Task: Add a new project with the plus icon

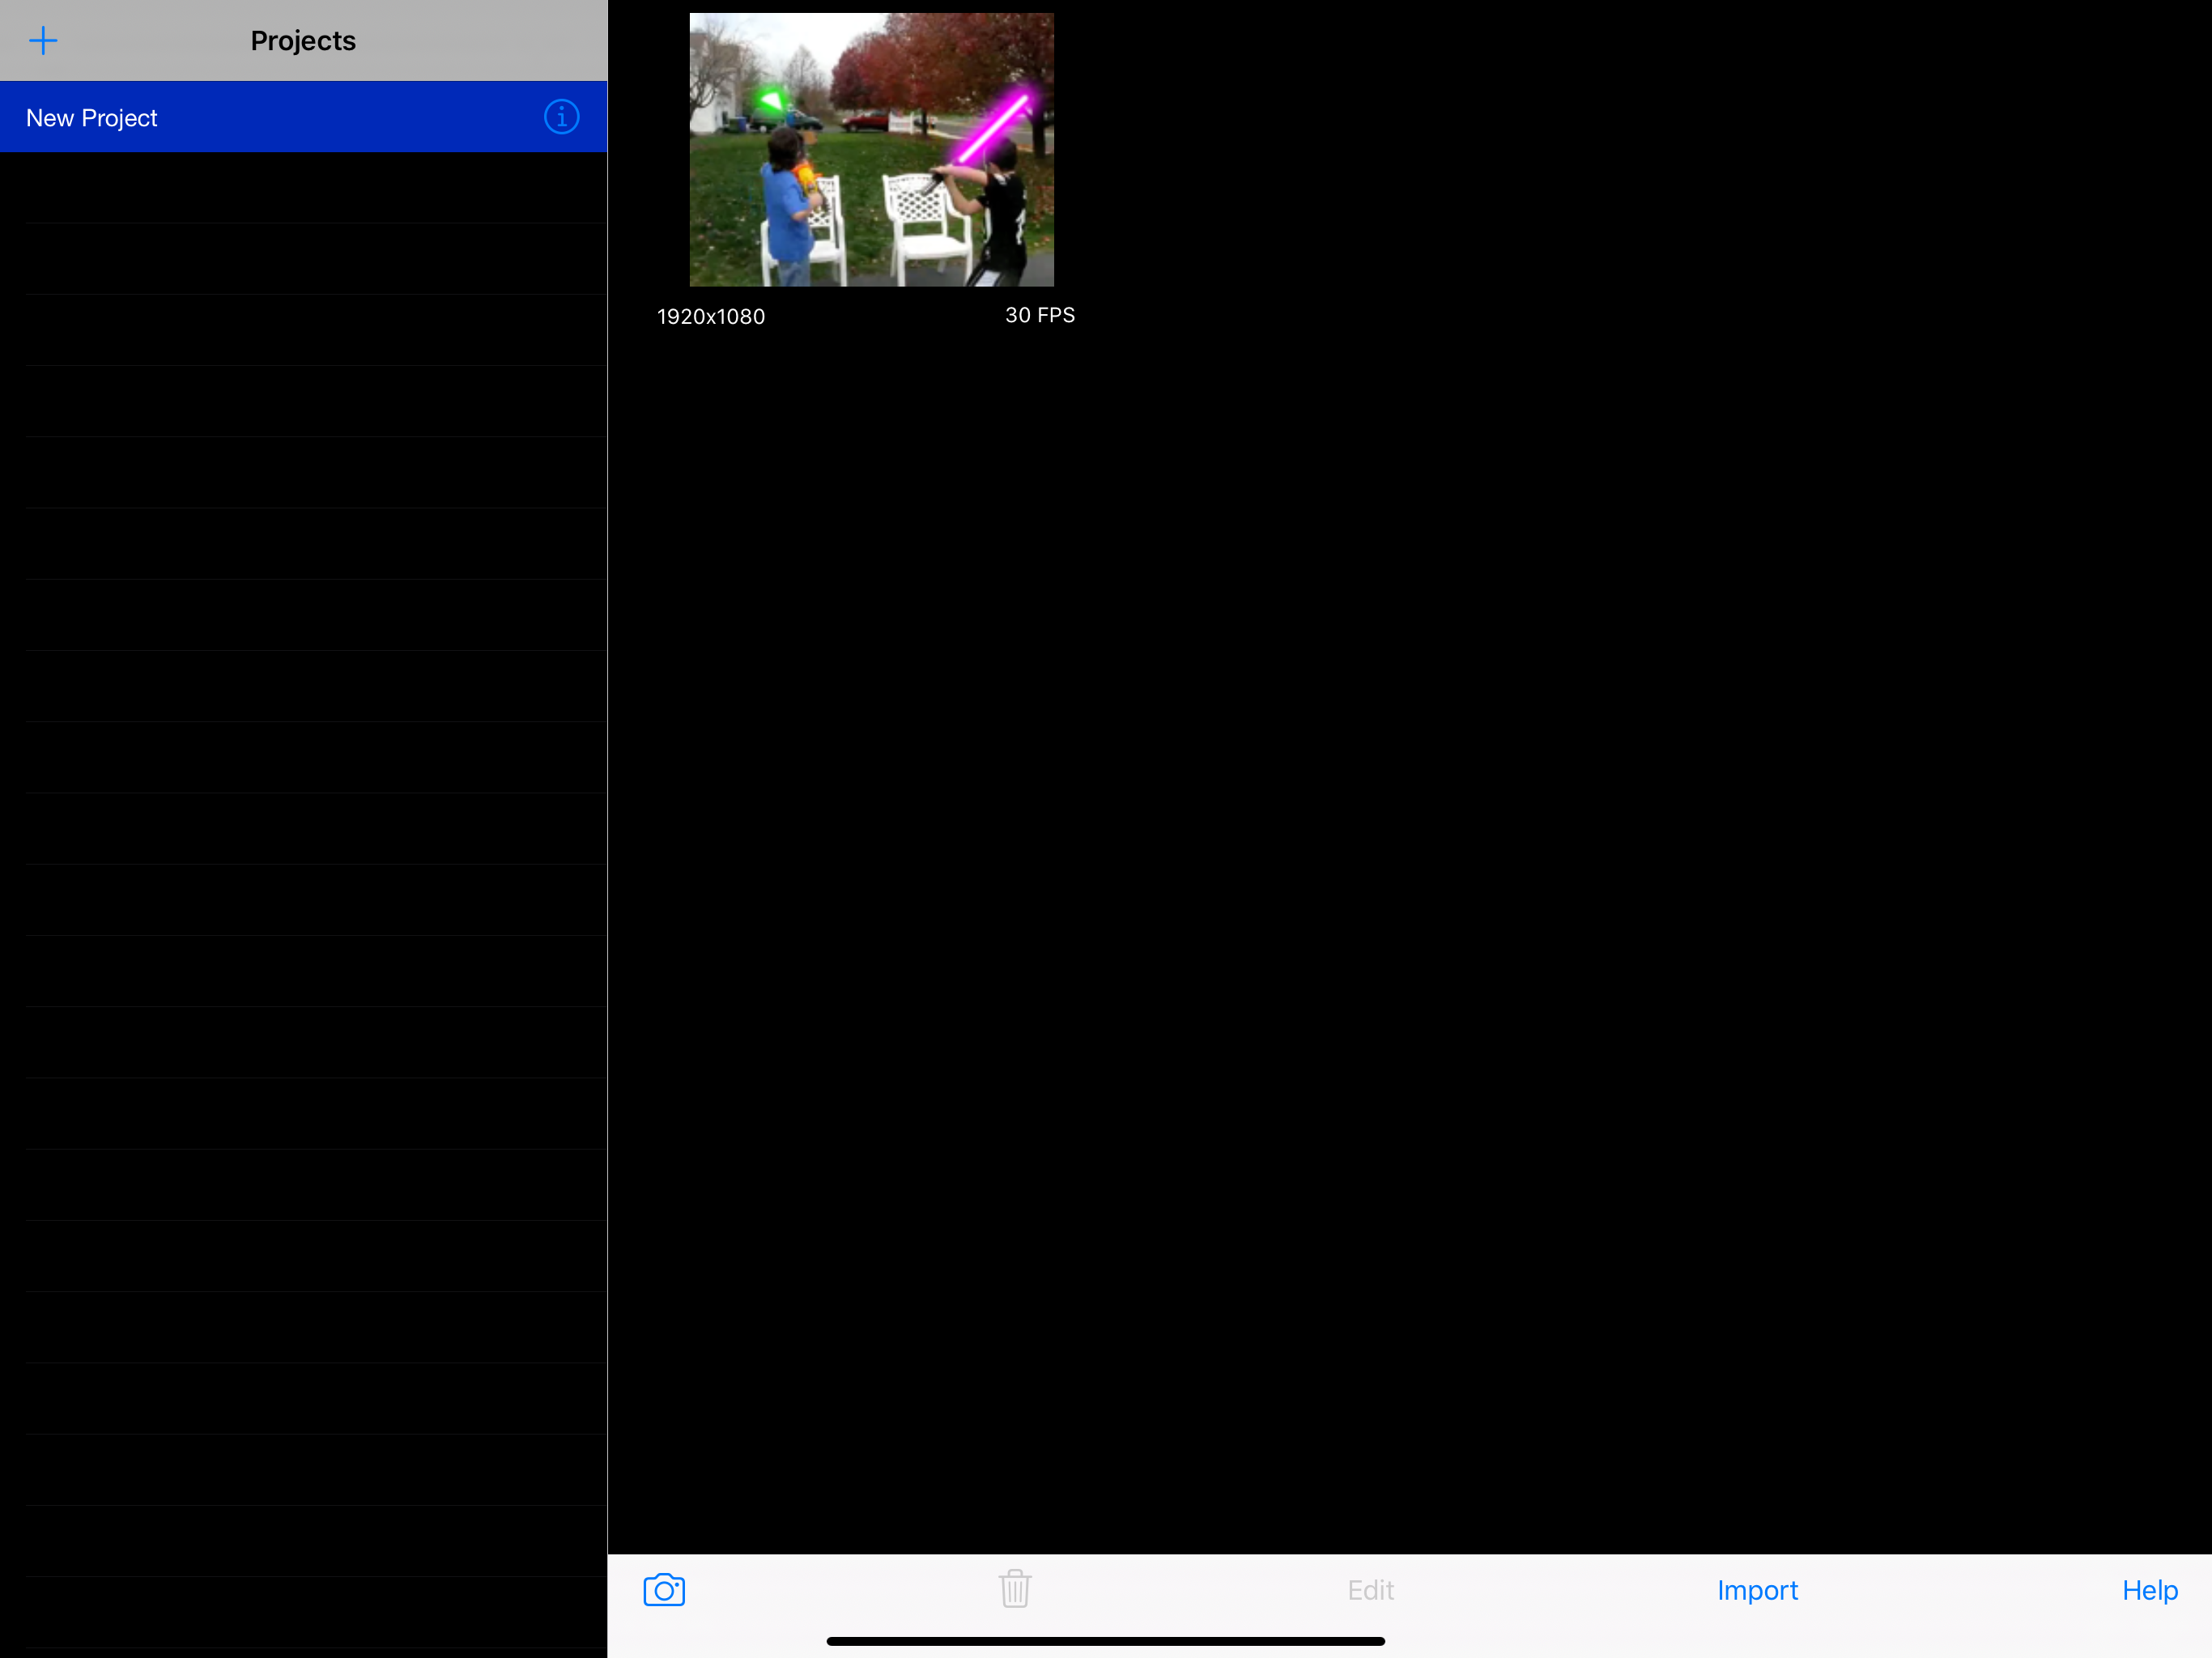Action: tap(43, 41)
